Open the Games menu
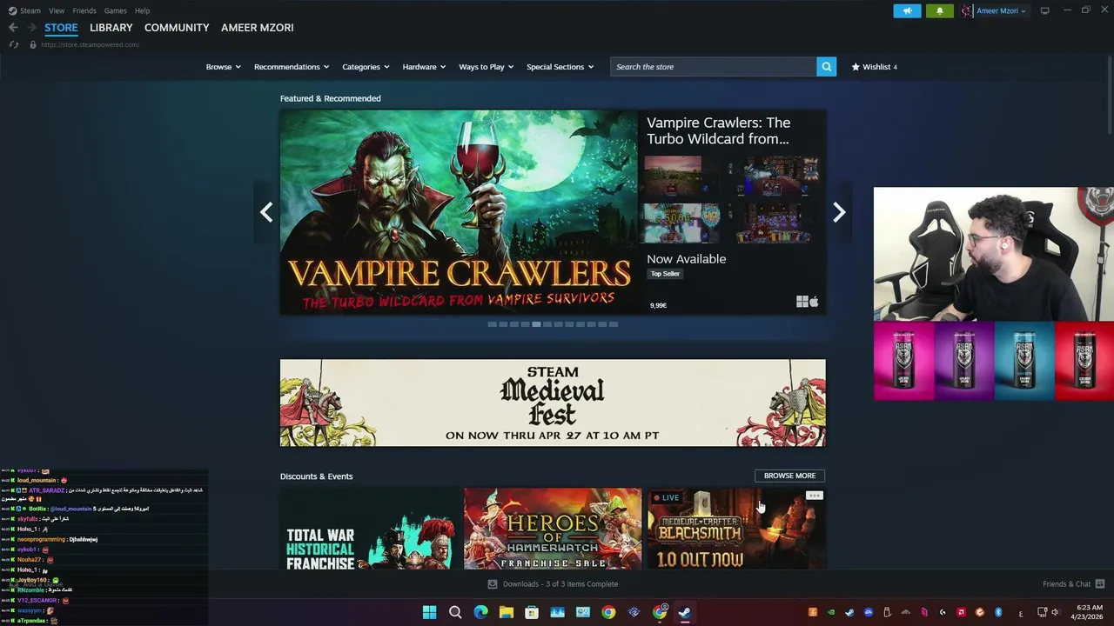Viewport: 1114px width, 626px height. pyautogui.click(x=115, y=10)
